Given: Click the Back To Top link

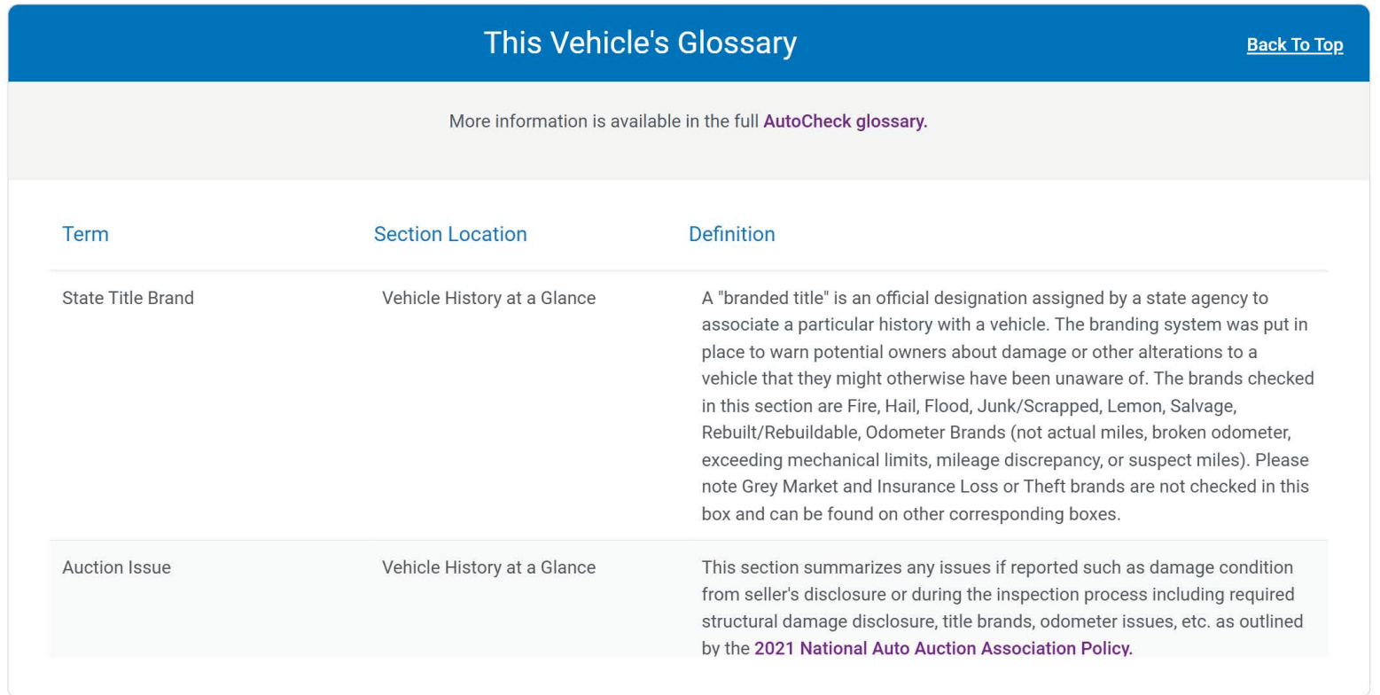Looking at the screenshot, I should (x=1294, y=45).
